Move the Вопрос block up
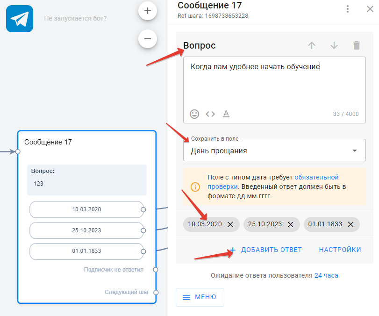Viewport: 379px width, 316px height. pyautogui.click(x=312, y=45)
